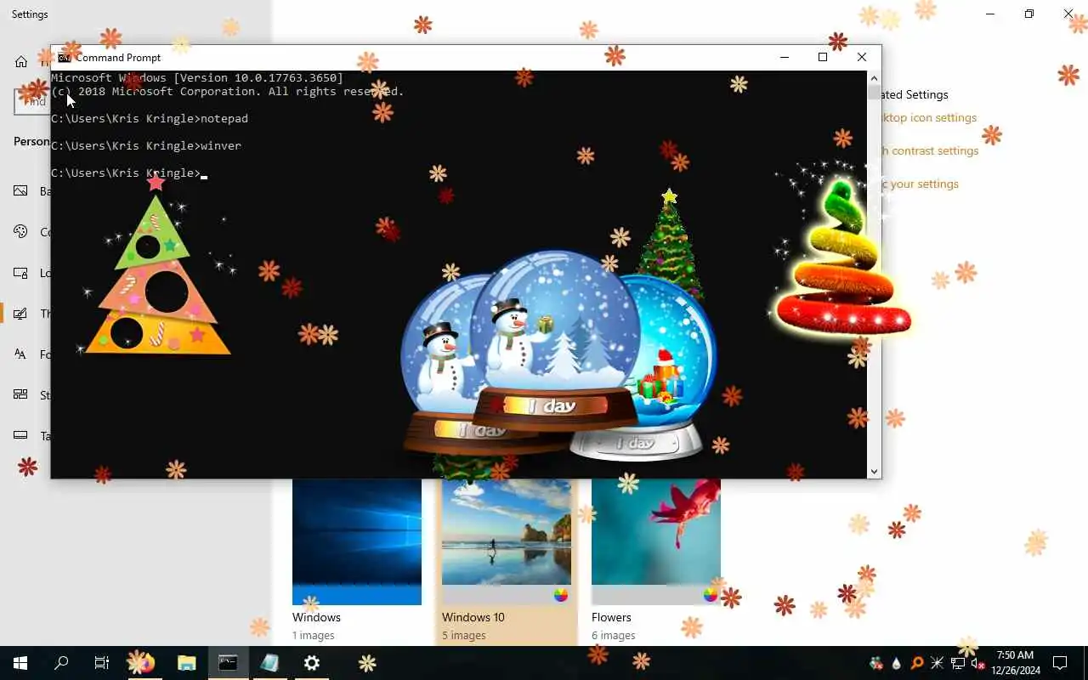Click Command Prompt scrollbar down arrow
1088x680 pixels.
[x=874, y=471]
